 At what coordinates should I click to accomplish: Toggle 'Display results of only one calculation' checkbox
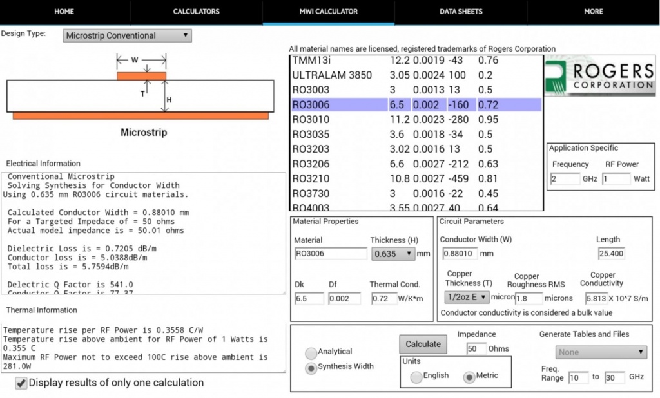(x=21, y=383)
